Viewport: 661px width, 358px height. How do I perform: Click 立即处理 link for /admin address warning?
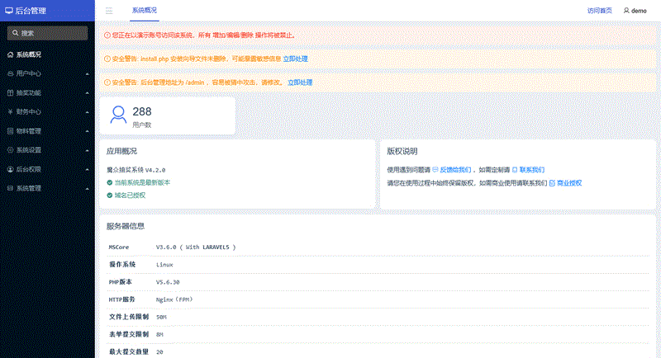[299, 82]
